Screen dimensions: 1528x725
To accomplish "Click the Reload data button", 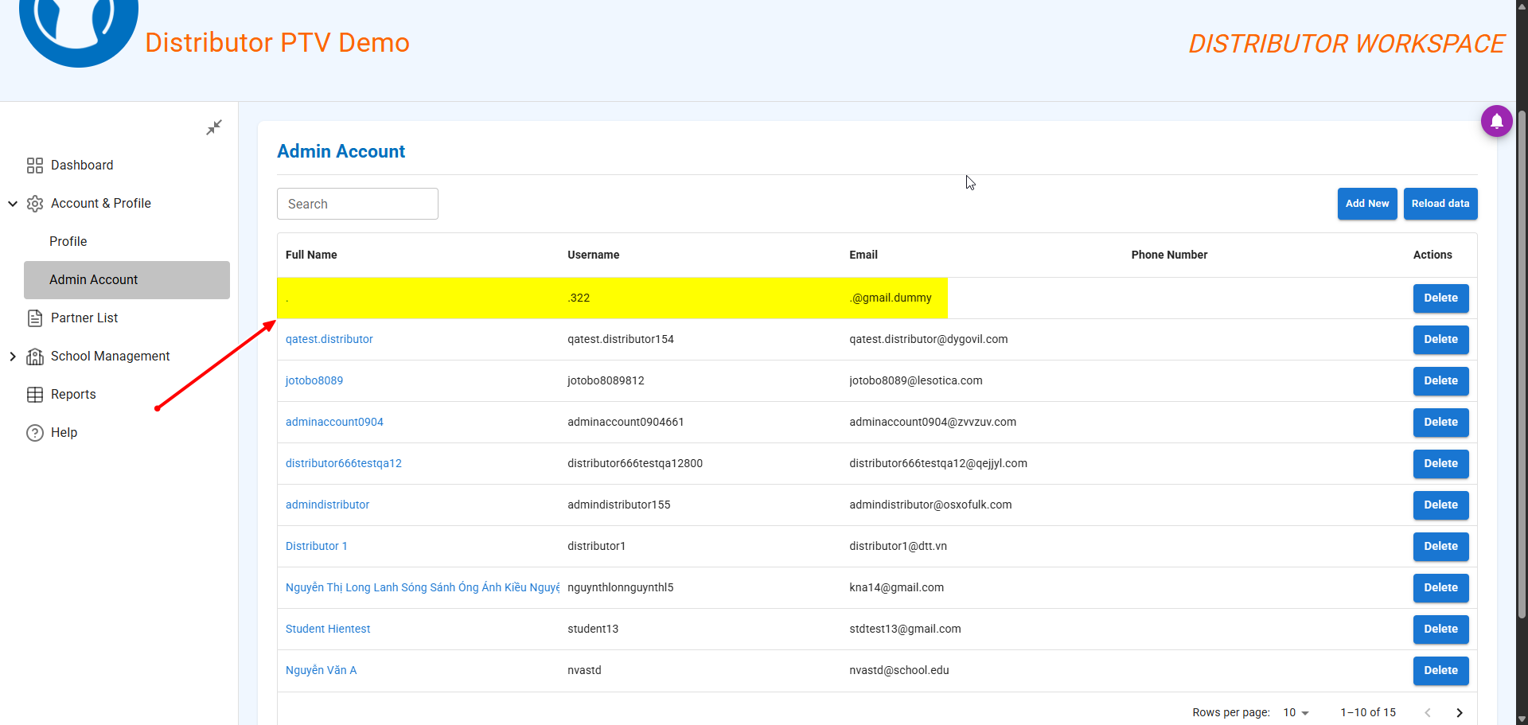I will (1440, 204).
